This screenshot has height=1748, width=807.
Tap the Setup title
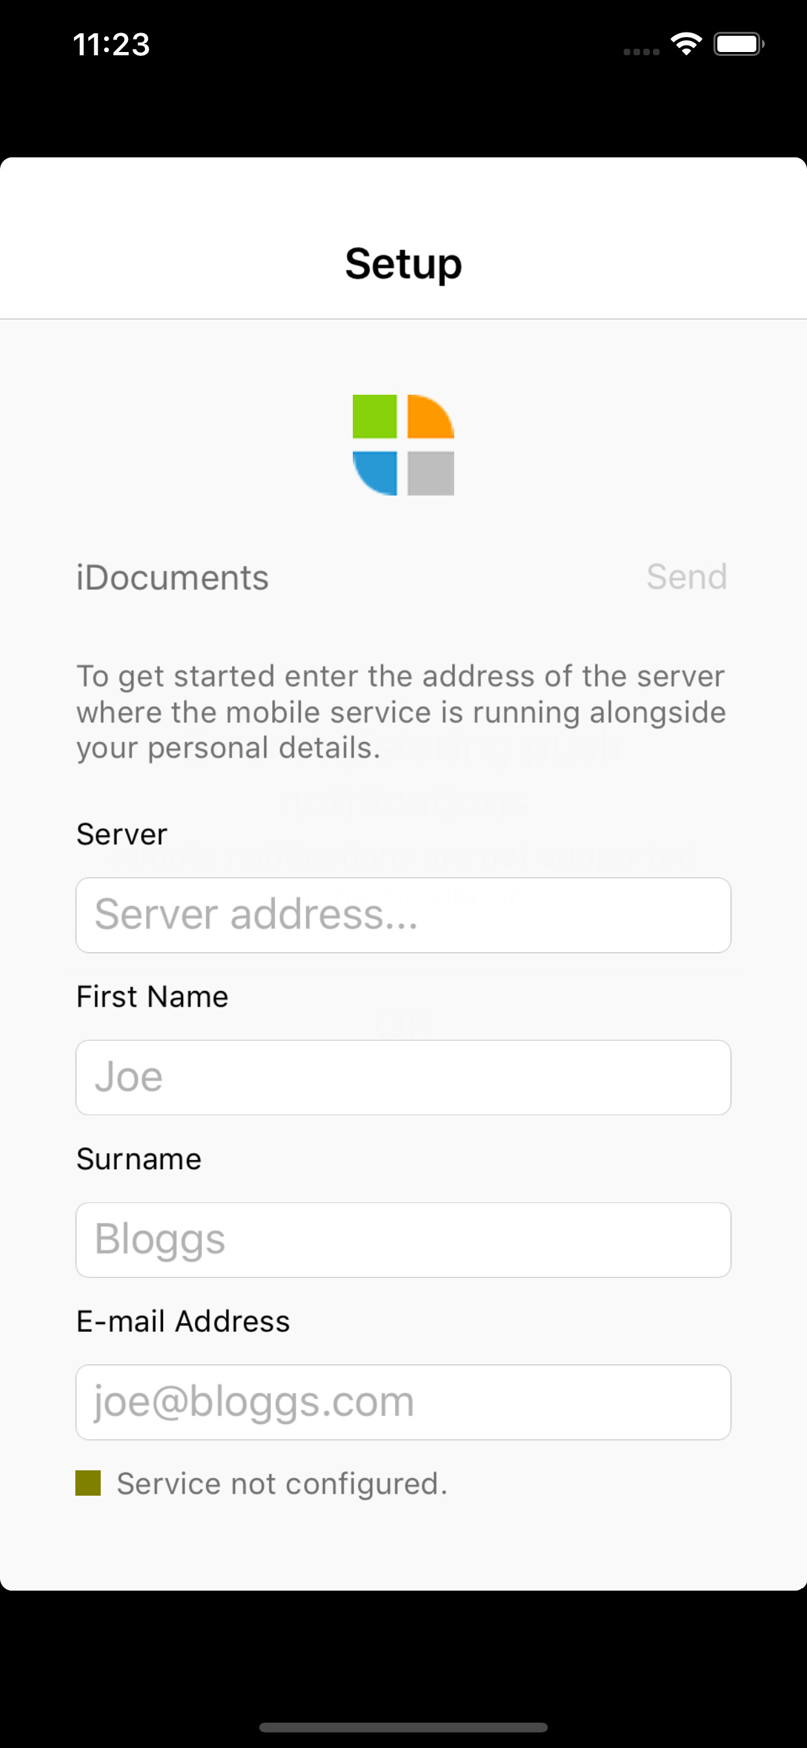tap(403, 263)
